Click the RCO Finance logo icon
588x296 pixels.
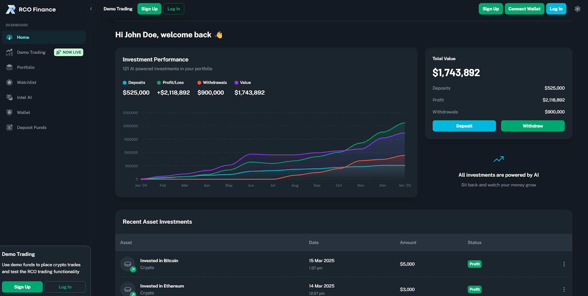pos(11,10)
